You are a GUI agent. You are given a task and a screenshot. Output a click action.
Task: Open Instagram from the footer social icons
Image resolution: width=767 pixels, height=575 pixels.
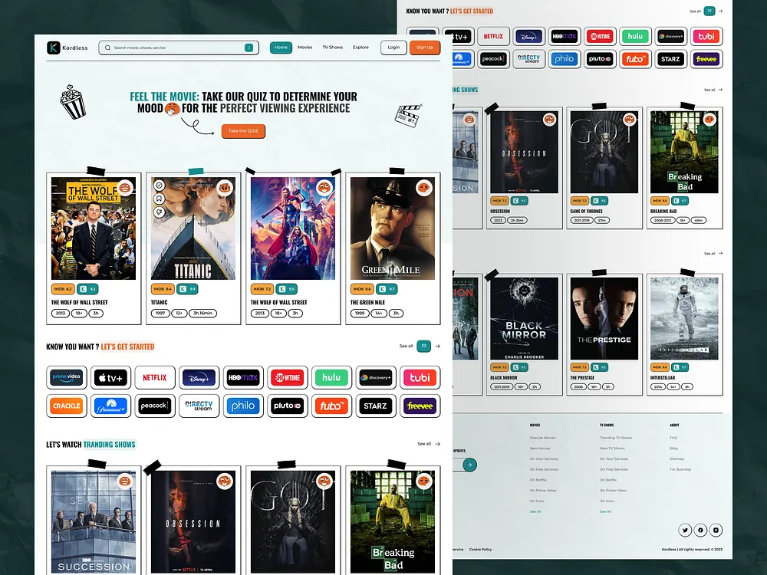click(716, 530)
